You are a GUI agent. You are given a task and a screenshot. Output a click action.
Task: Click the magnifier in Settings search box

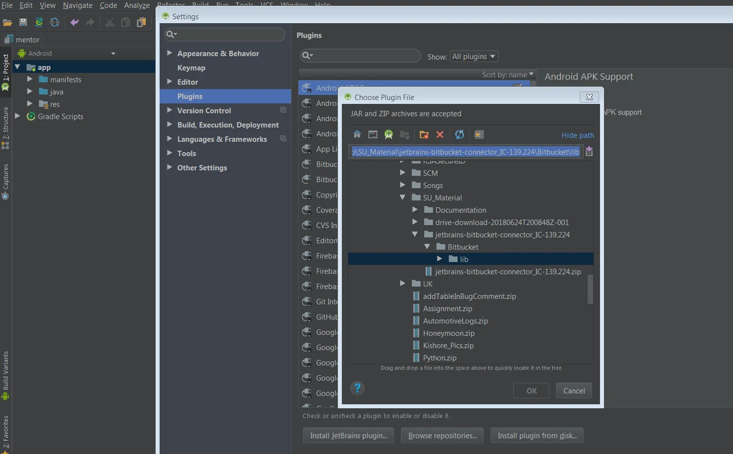pyautogui.click(x=171, y=34)
